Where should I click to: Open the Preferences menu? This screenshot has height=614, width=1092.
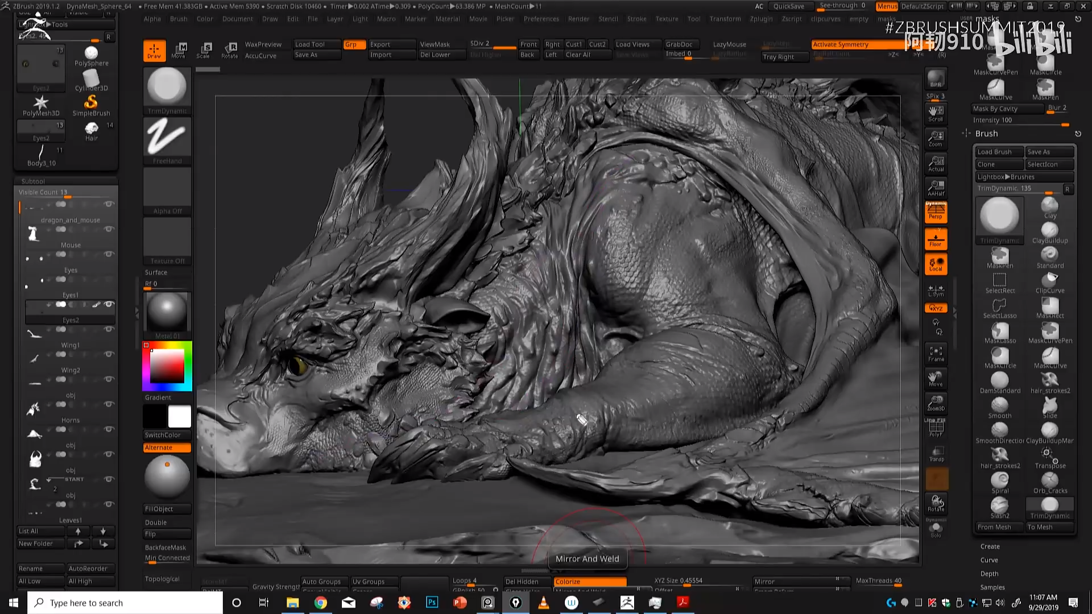[x=541, y=18]
